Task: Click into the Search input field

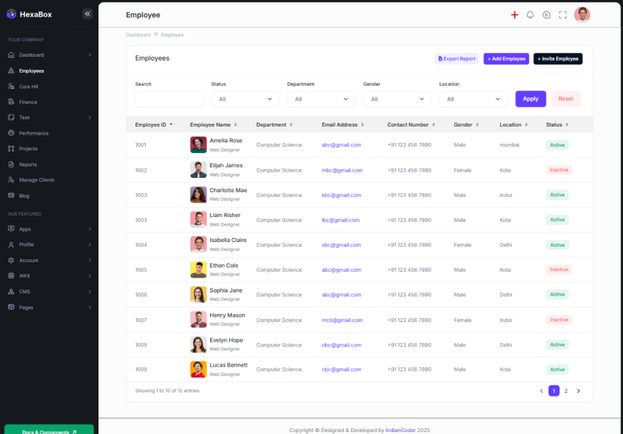Action: coord(169,99)
